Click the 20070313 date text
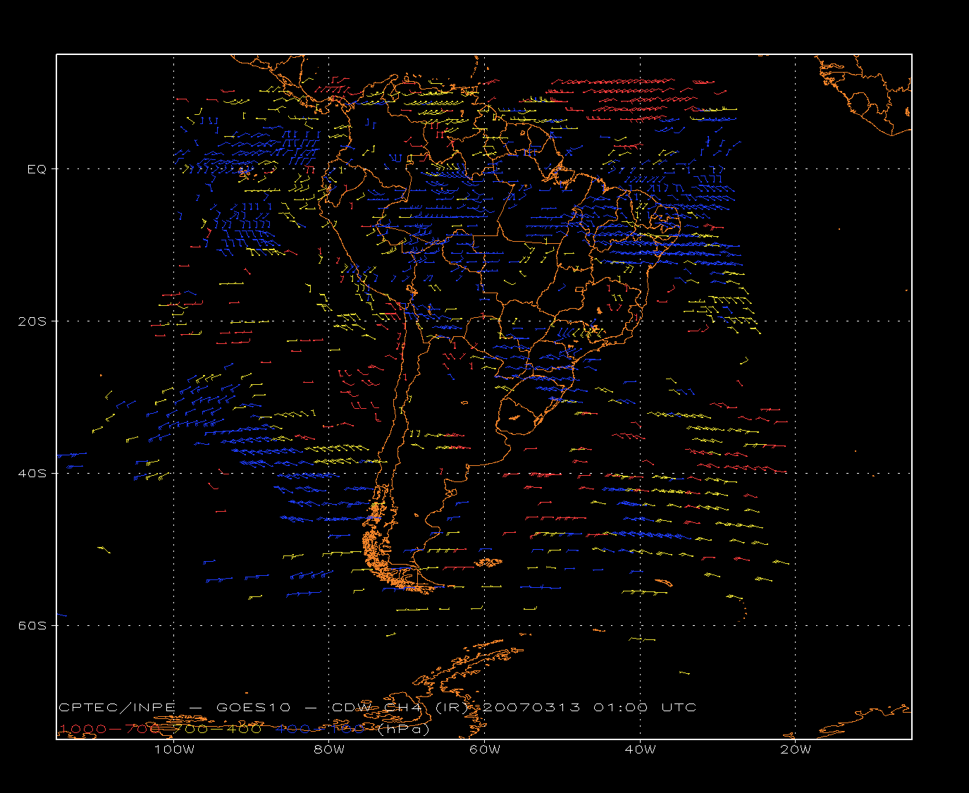This screenshot has height=793, width=969. tap(531, 708)
